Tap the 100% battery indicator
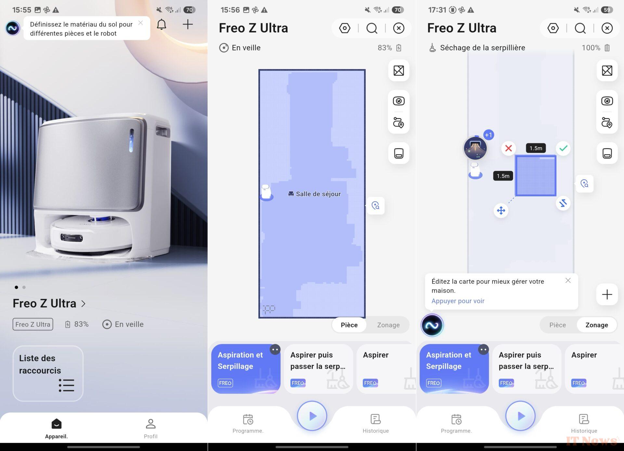 [x=595, y=48]
